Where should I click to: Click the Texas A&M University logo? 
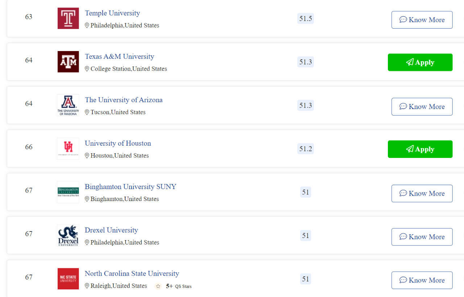click(x=68, y=62)
